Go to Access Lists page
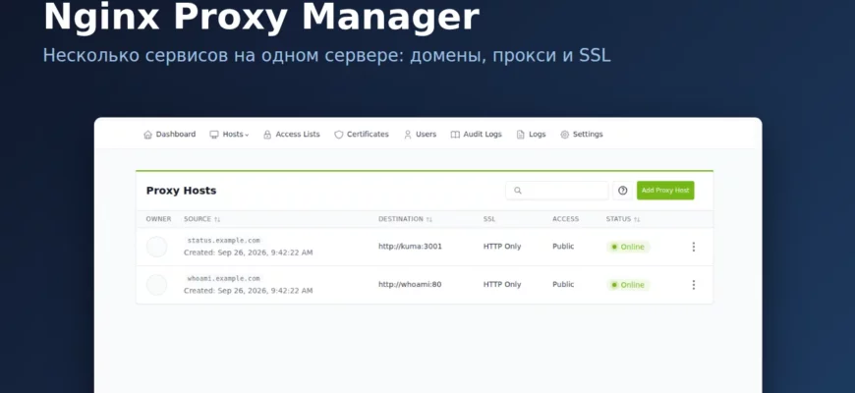The width and height of the screenshot is (855, 393). (292, 134)
